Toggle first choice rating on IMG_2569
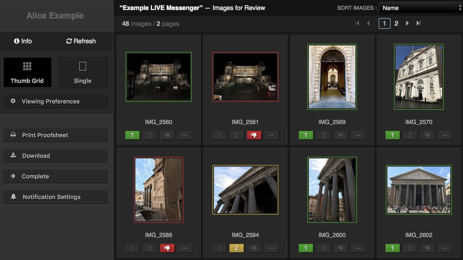The image size is (463, 260). (x=306, y=135)
